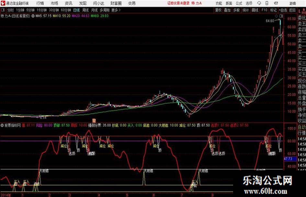
Task: Open the 交易 menu
Action: 132,3
